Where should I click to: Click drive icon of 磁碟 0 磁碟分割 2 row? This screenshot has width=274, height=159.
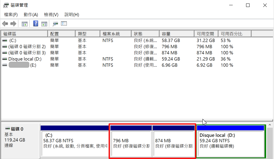coord(5,47)
